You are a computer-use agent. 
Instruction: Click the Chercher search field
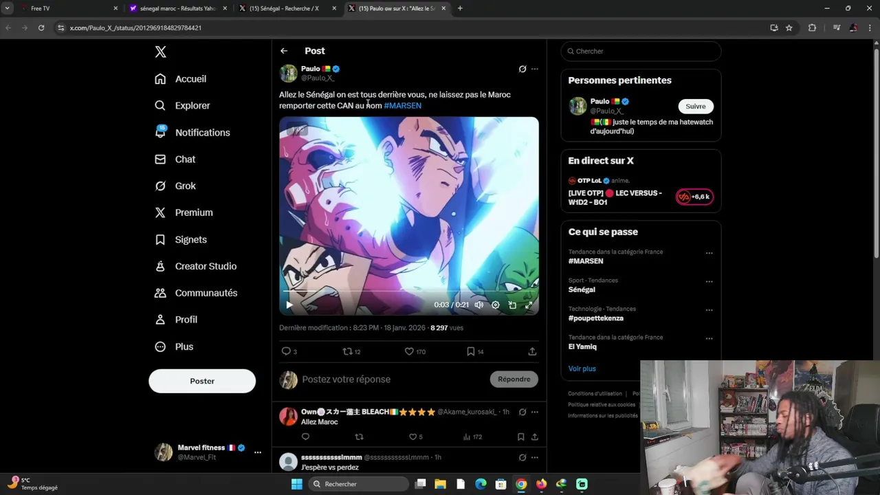[641, 51]
